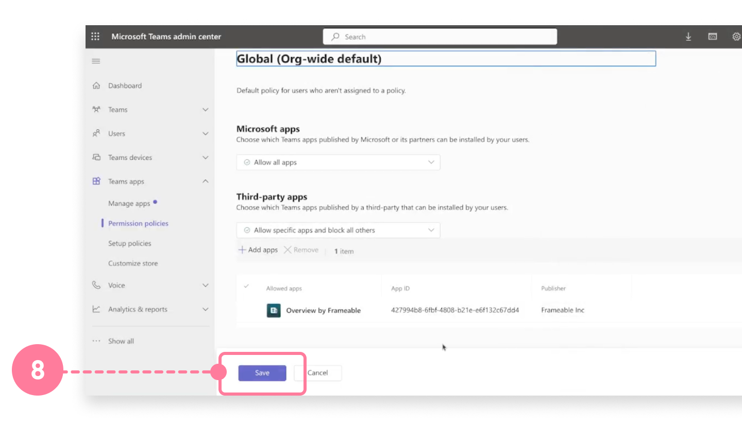Click the Analytics & reports chart icon
This screenshot has height=428, width=742.
point(96,309)
